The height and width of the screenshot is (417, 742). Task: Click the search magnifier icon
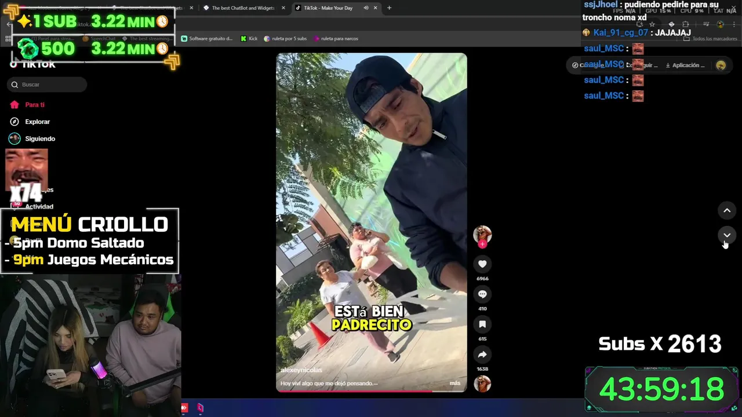tap(14, 85)
